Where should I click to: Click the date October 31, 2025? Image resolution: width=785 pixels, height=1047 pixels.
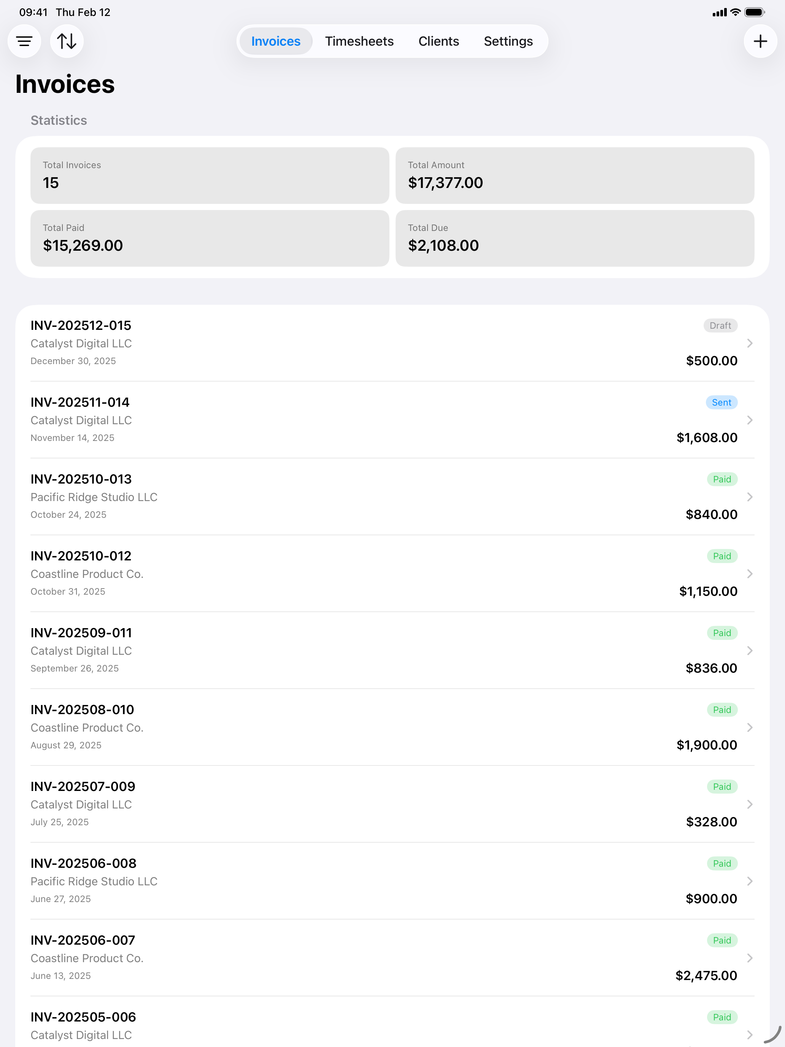click(68, 592)
